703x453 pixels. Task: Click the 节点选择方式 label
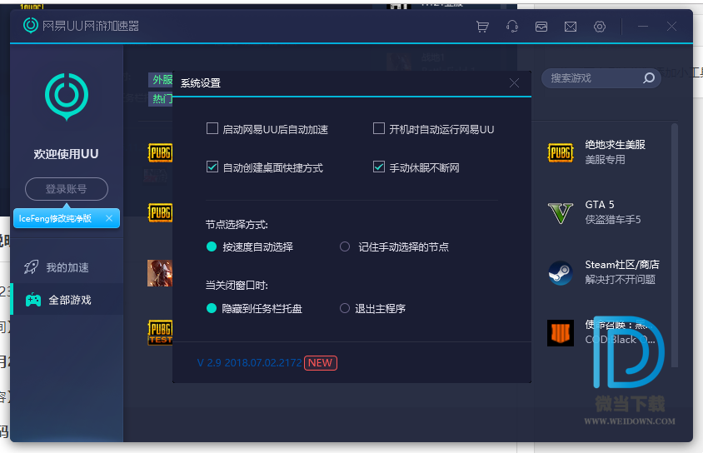point(237,225)
